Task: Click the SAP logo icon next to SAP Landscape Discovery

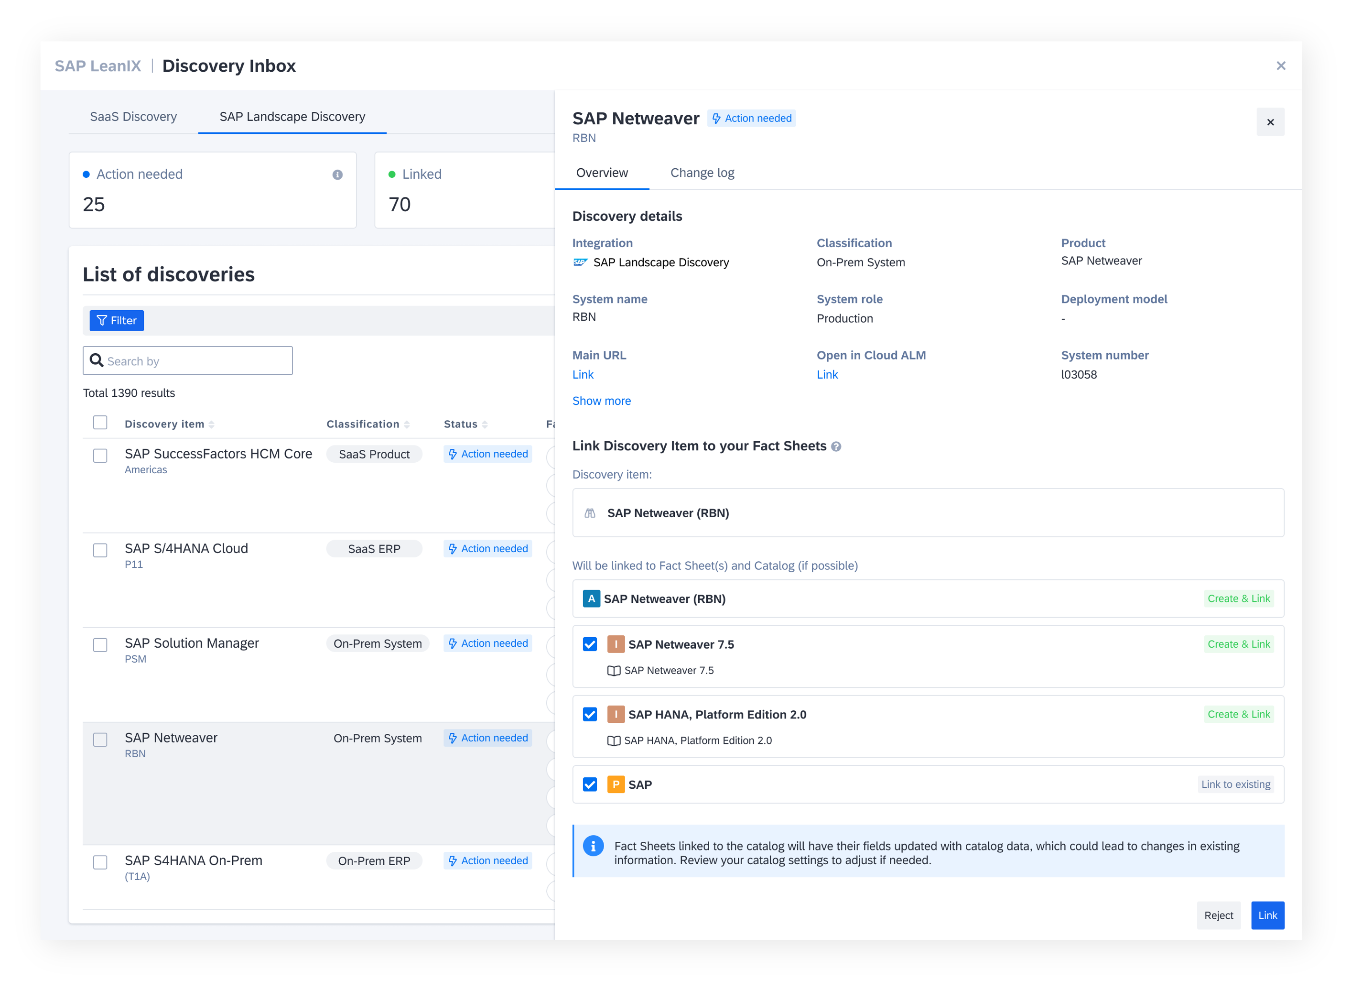Action: [580, 262]
